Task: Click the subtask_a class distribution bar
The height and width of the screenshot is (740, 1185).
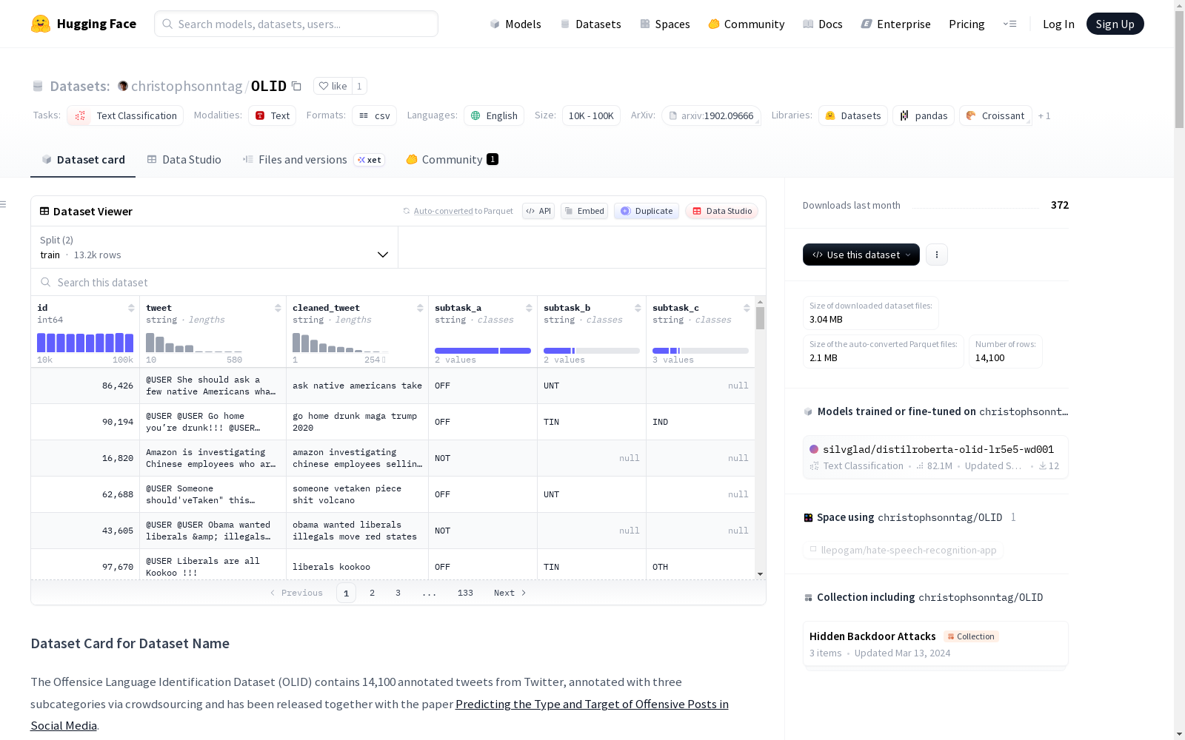Action: click(x=483, y=351)
